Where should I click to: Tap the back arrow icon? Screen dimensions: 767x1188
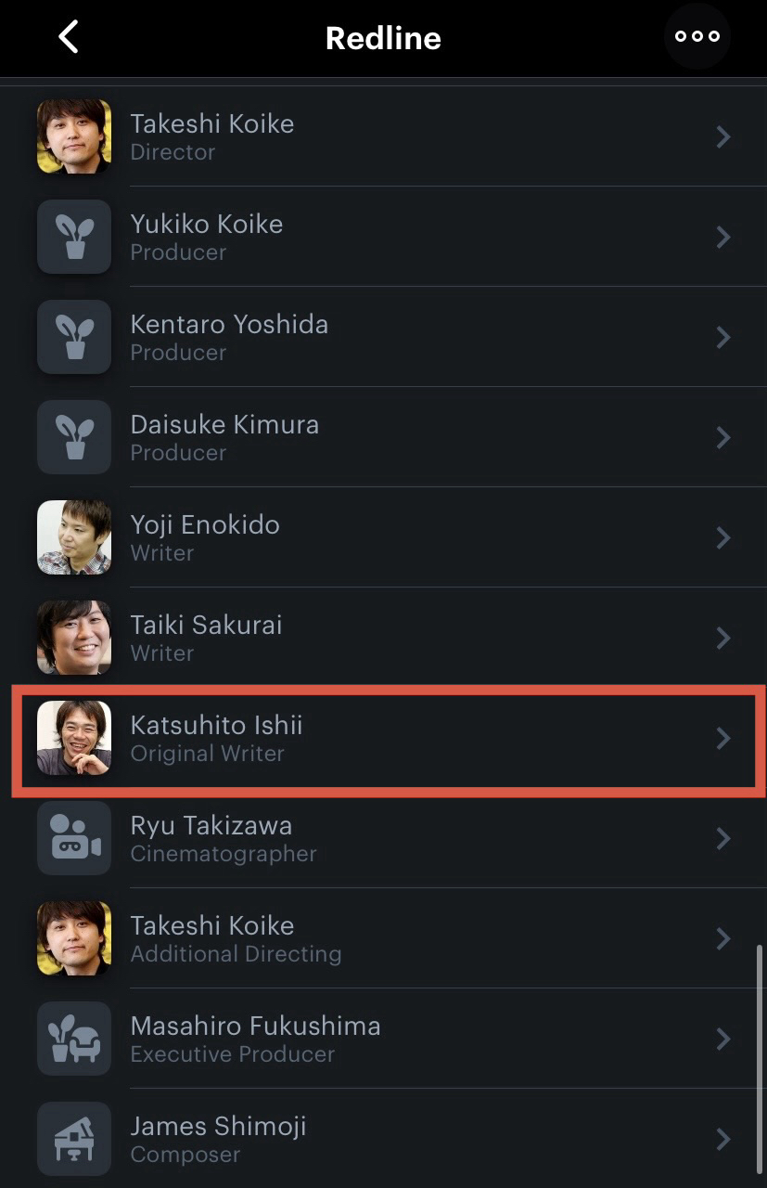click(68, 37)
